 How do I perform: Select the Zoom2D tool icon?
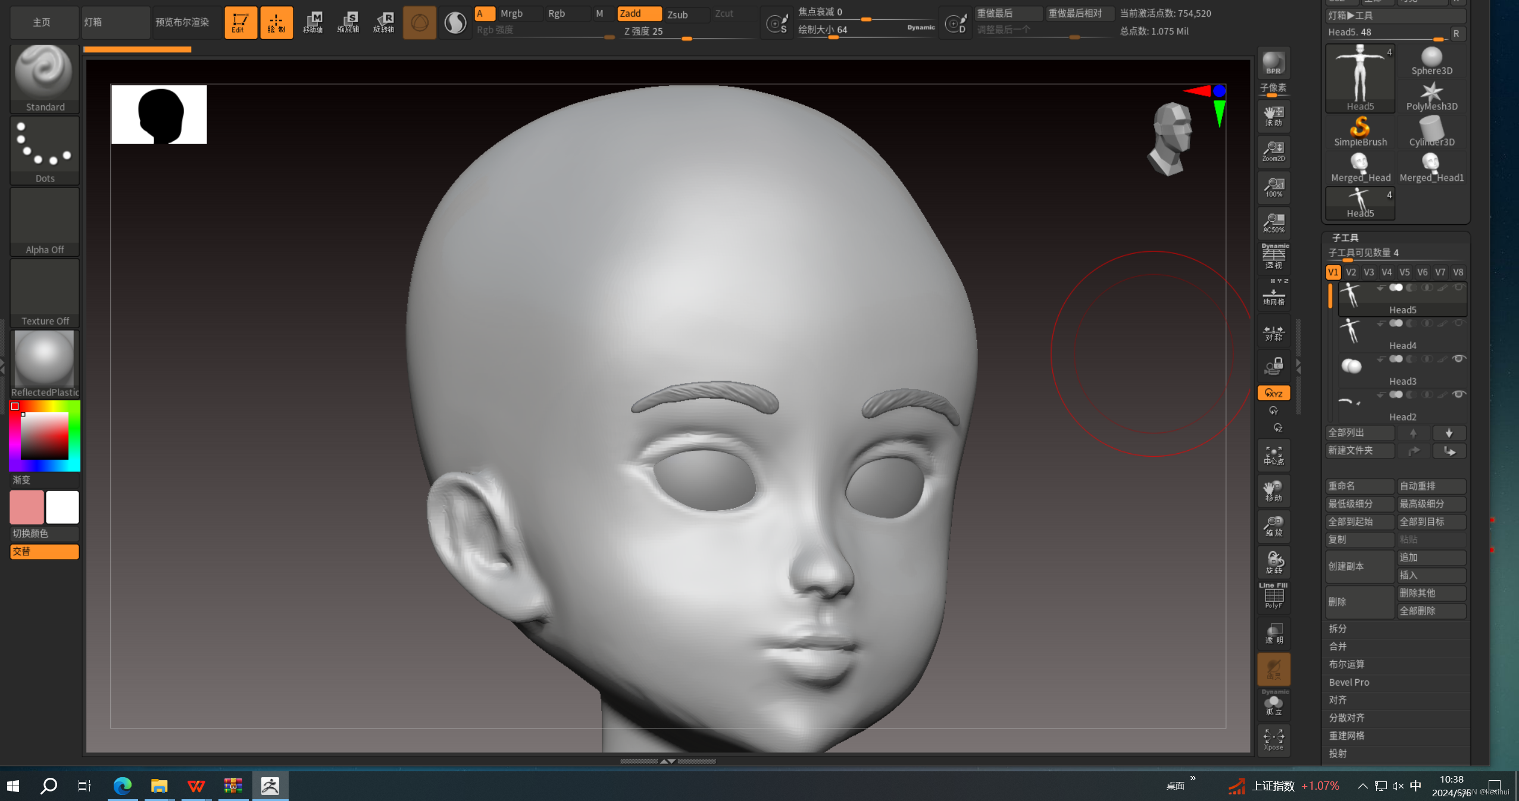point(1273,151)
